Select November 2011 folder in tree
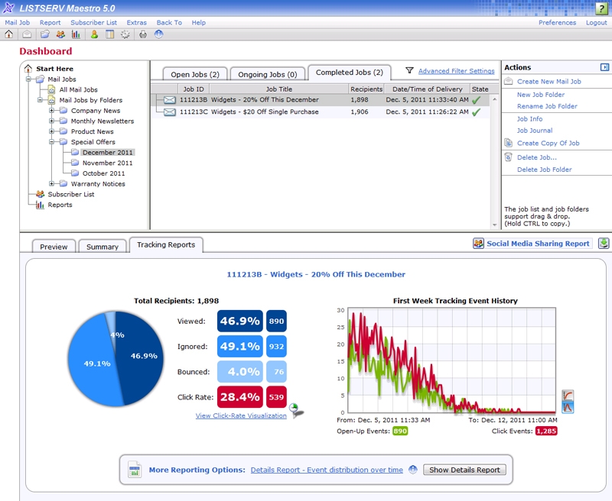The image size is (612, 501). (x=107, y=163)
